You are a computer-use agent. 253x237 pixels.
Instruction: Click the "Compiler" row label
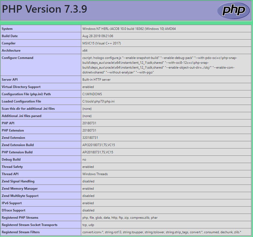(x=9, y=43)
